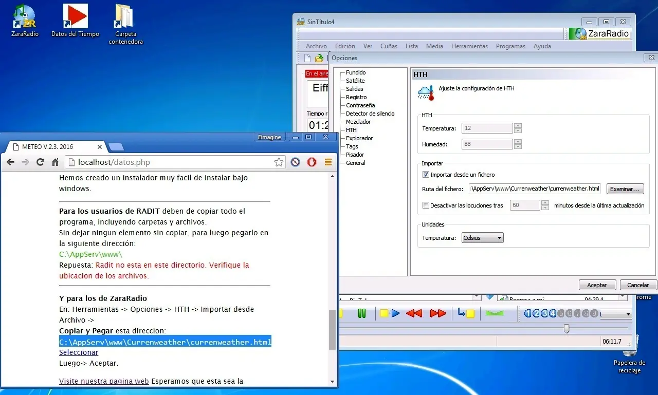Pause playback with the green pause button

tap(362, 313)
